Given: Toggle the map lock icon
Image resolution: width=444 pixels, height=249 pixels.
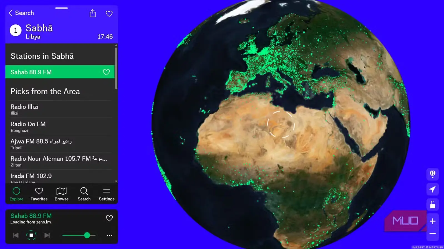Looking at the screenshot, I should (x=432, y=205).
